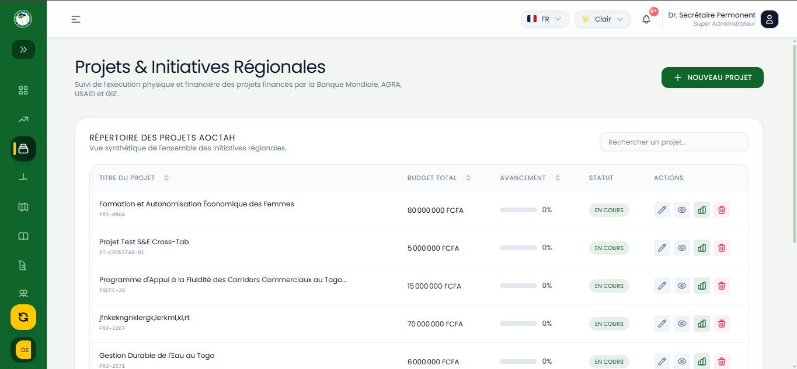This screenshot has height=369, width=797.
Task: Open the Clair theme dropdown
Action: click(x=602, y=19)
